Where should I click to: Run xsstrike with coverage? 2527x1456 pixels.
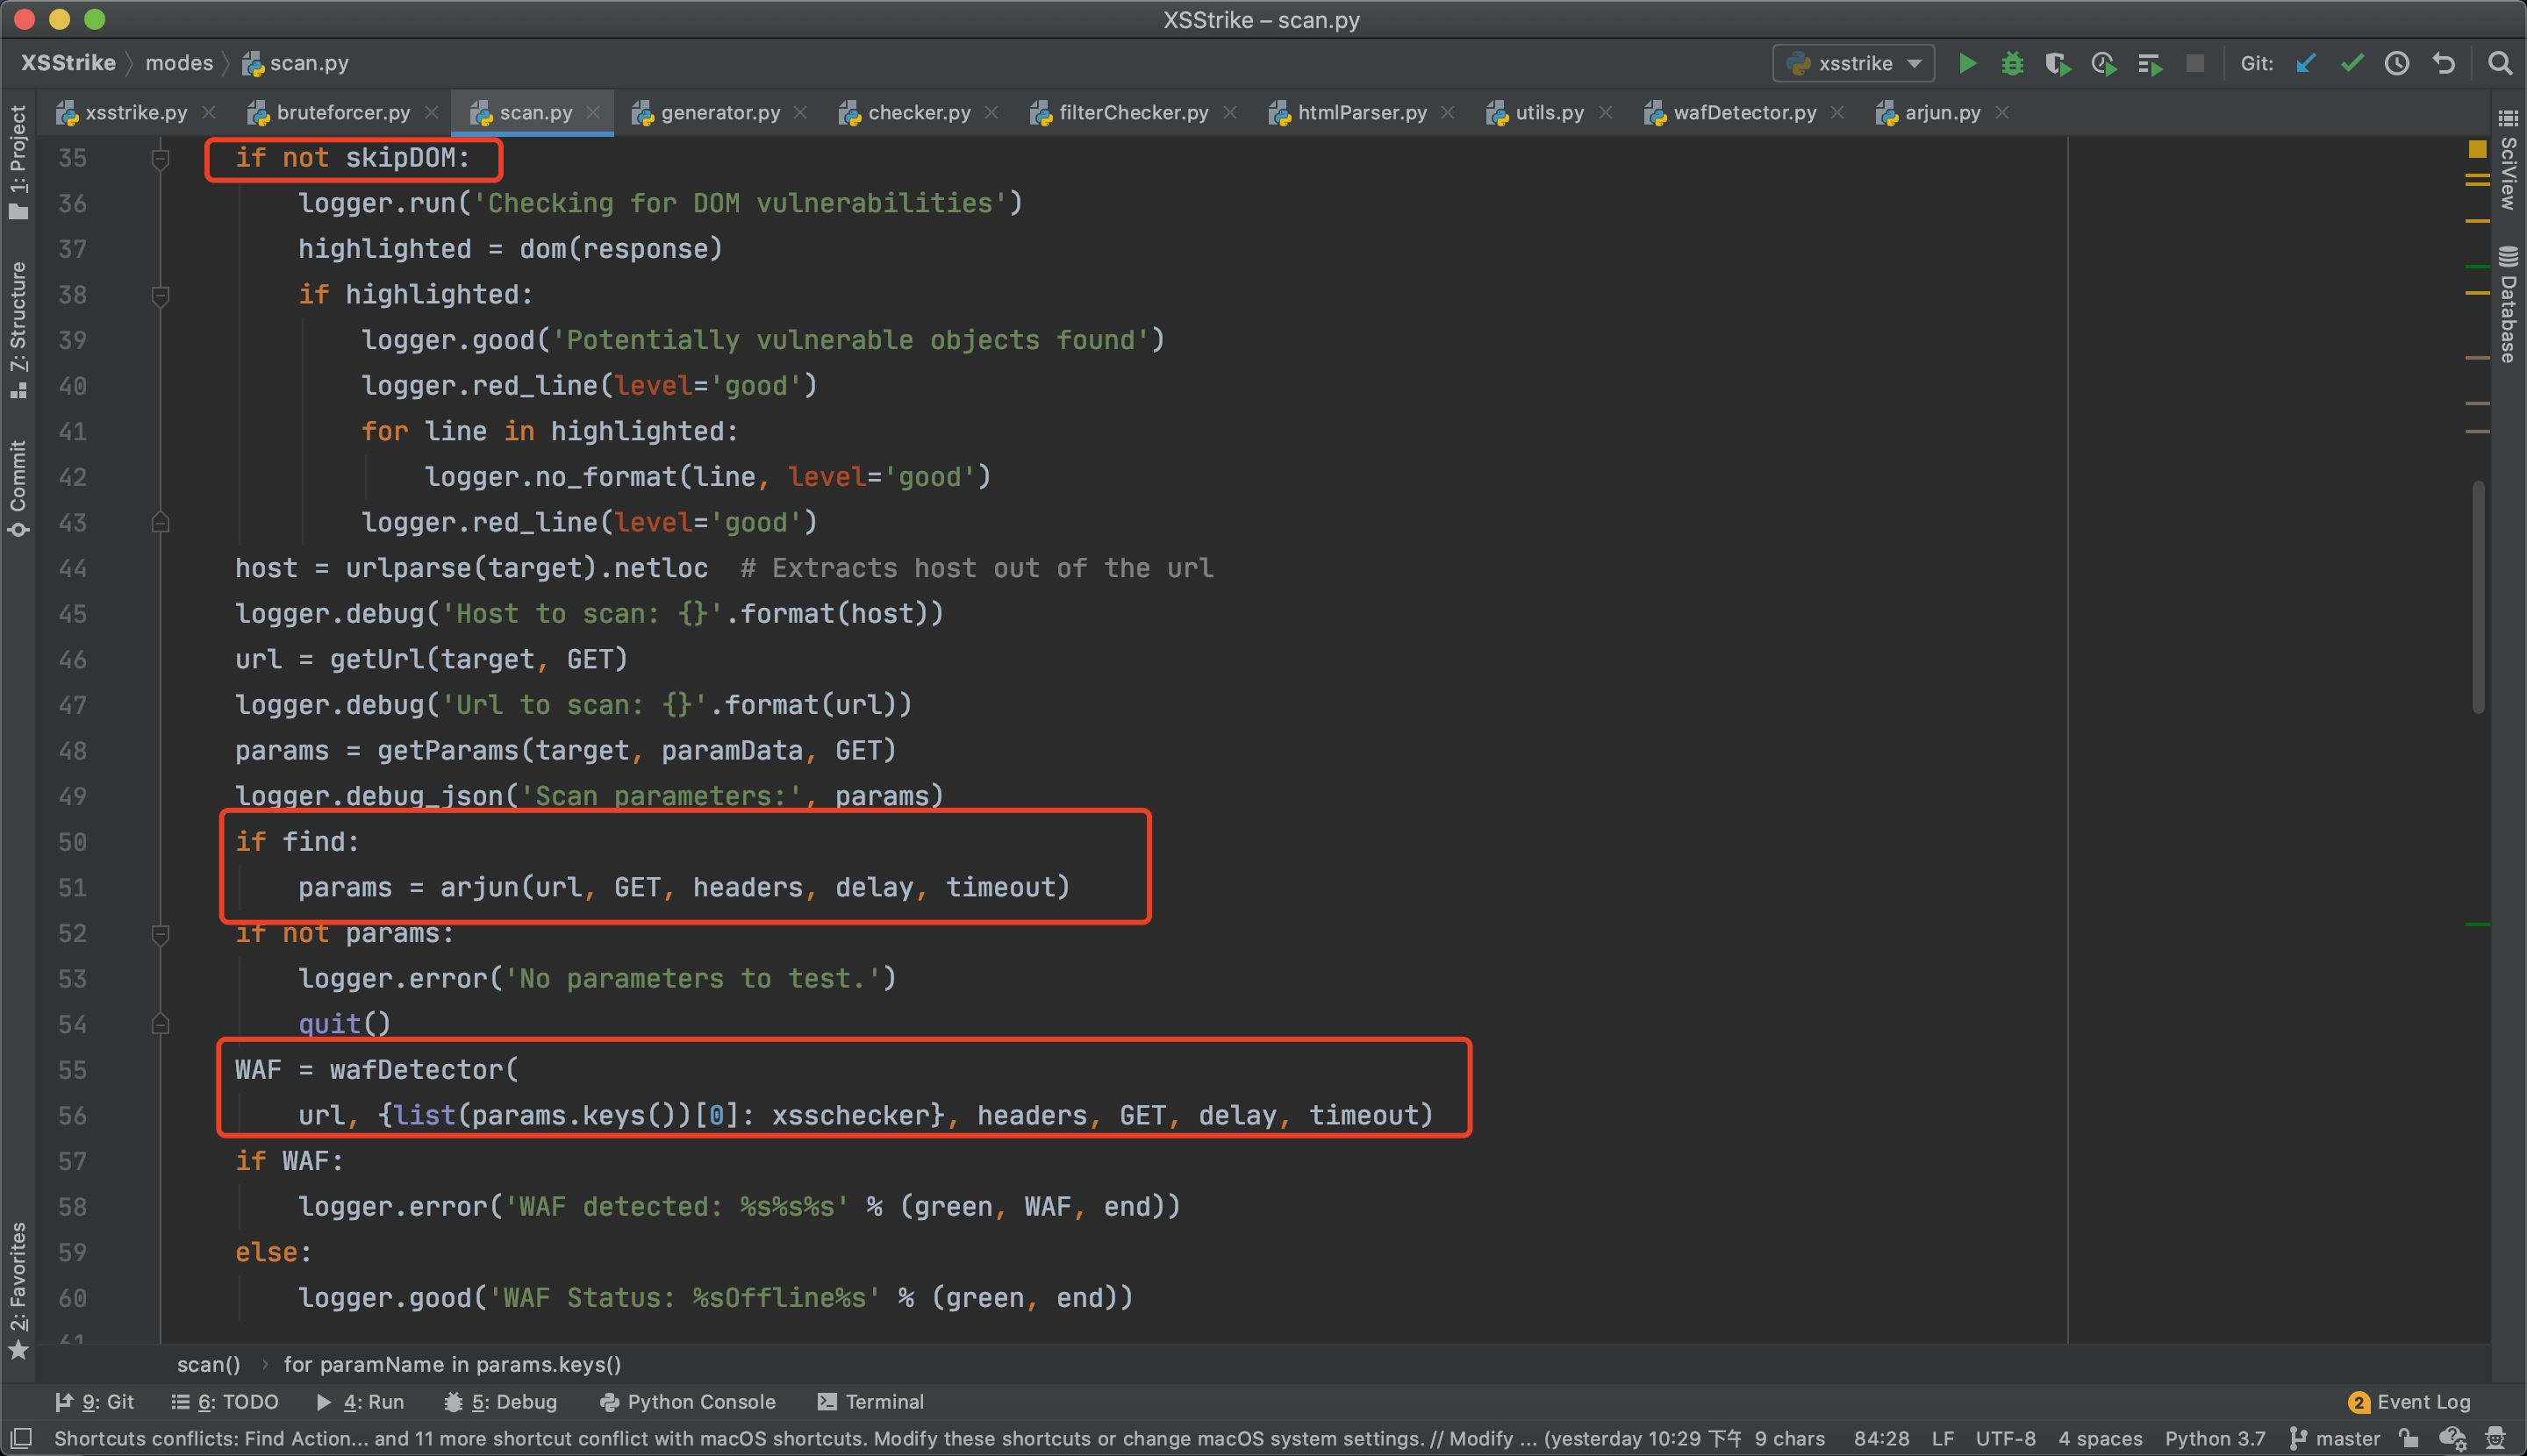(2057, 63)
